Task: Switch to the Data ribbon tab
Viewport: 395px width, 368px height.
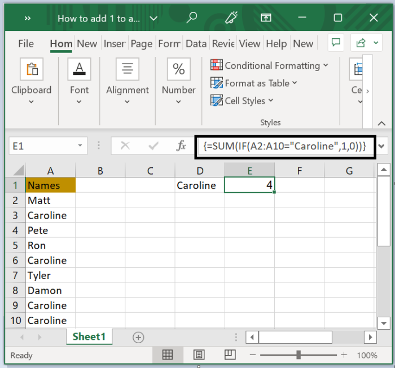Action: click(x=196, y=43)
